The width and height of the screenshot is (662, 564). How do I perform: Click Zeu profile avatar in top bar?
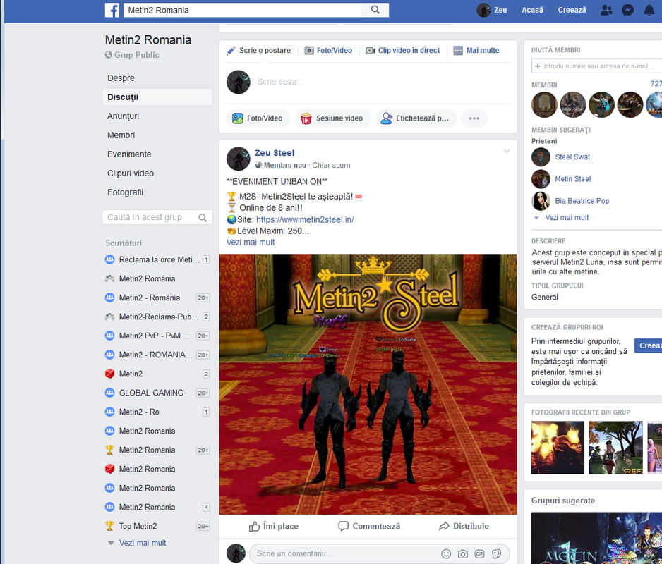click(483, 10)
